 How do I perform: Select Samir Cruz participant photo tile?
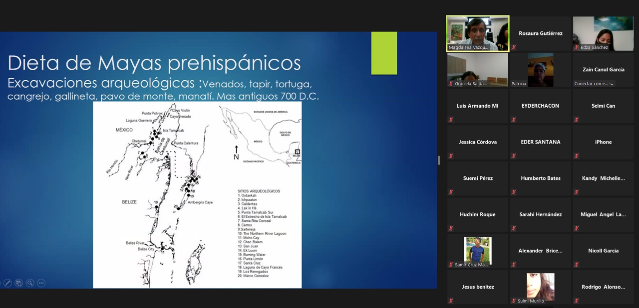click(x=478, y=250)
